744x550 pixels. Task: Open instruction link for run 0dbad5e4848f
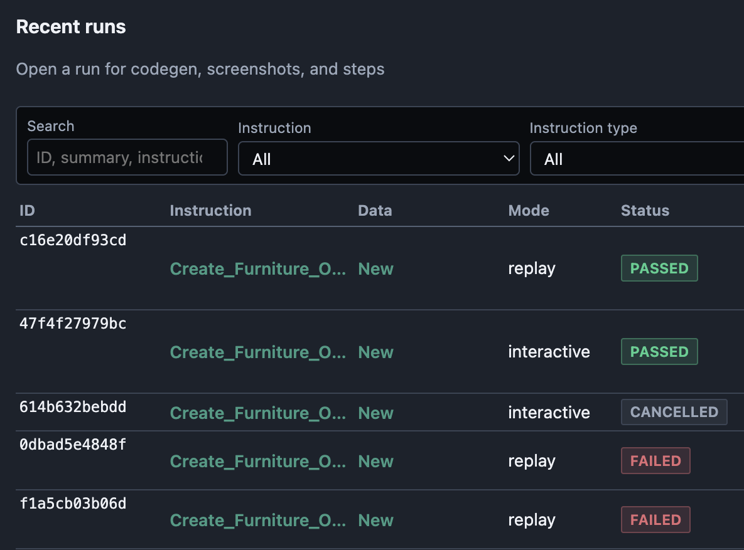[x=257, y=462]
